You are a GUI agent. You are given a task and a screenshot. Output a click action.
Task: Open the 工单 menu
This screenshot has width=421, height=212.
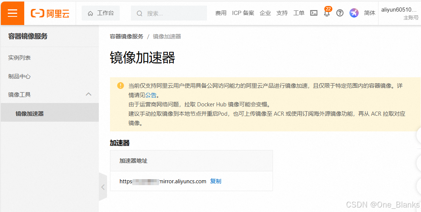[299, 13]
